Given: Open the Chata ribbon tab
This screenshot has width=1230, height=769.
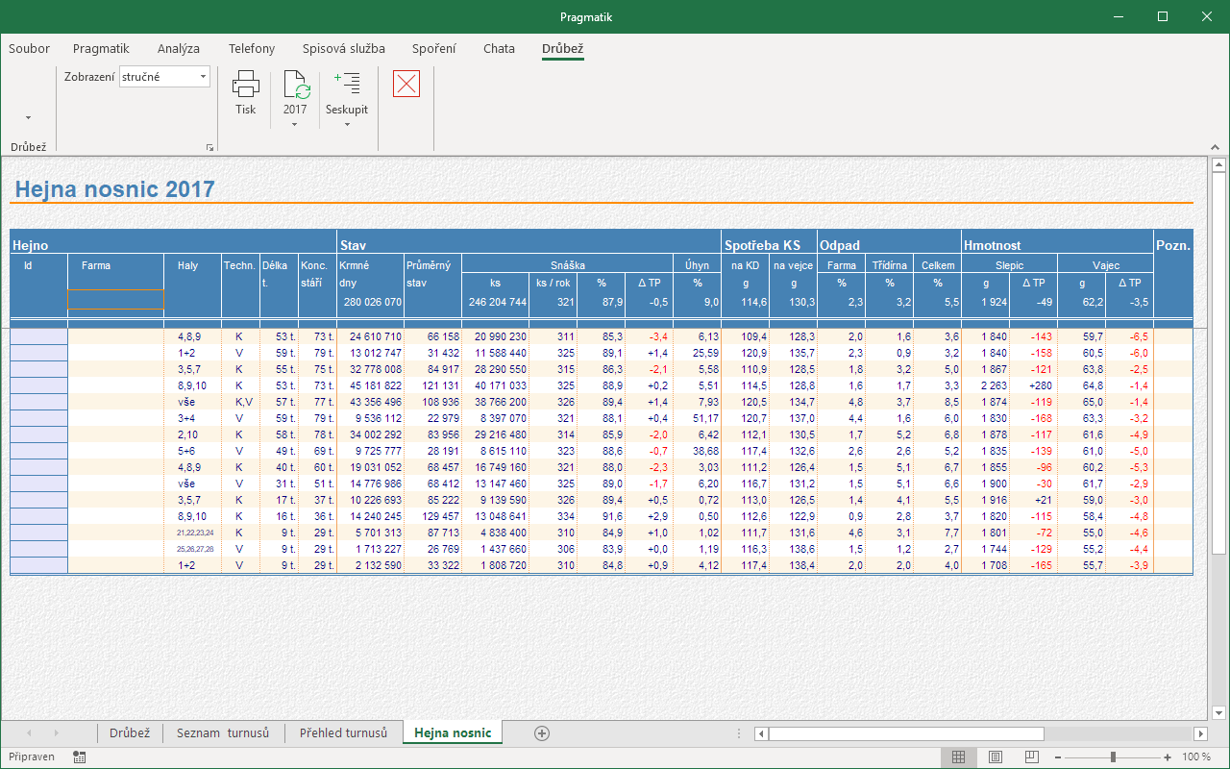Looking at the screenshot, I should [499, 48].
